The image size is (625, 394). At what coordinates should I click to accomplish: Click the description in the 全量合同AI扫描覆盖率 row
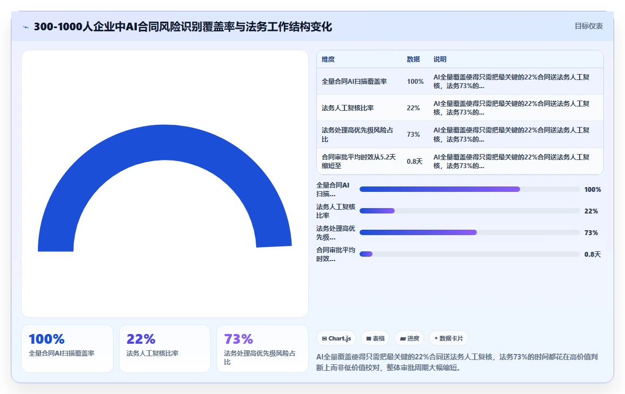click(x=511, y=81)
